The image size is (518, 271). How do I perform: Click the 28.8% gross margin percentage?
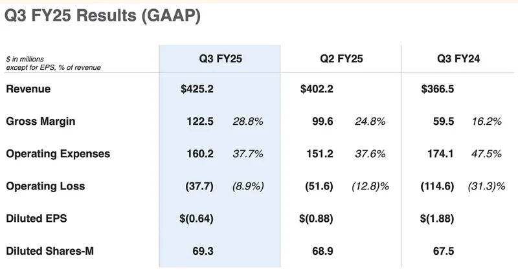point(247,122)
